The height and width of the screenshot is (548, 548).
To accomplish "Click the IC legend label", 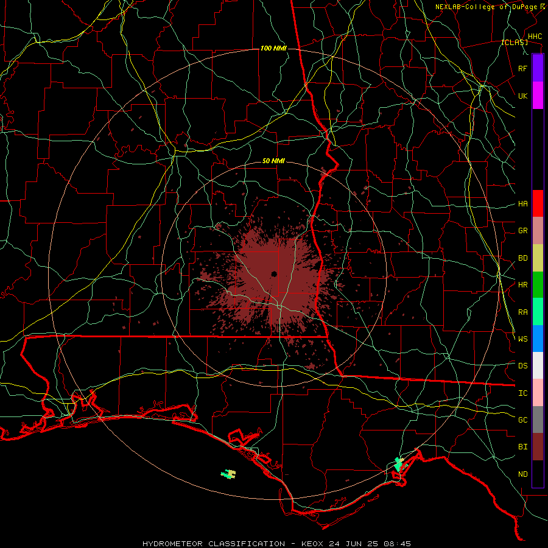I will tap(522, 393).
